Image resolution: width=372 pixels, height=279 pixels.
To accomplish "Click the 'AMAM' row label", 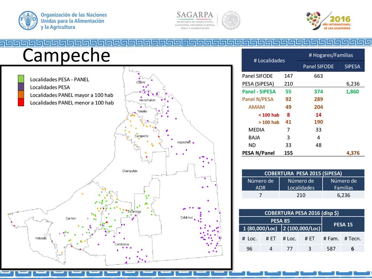I will click(256, 107).
